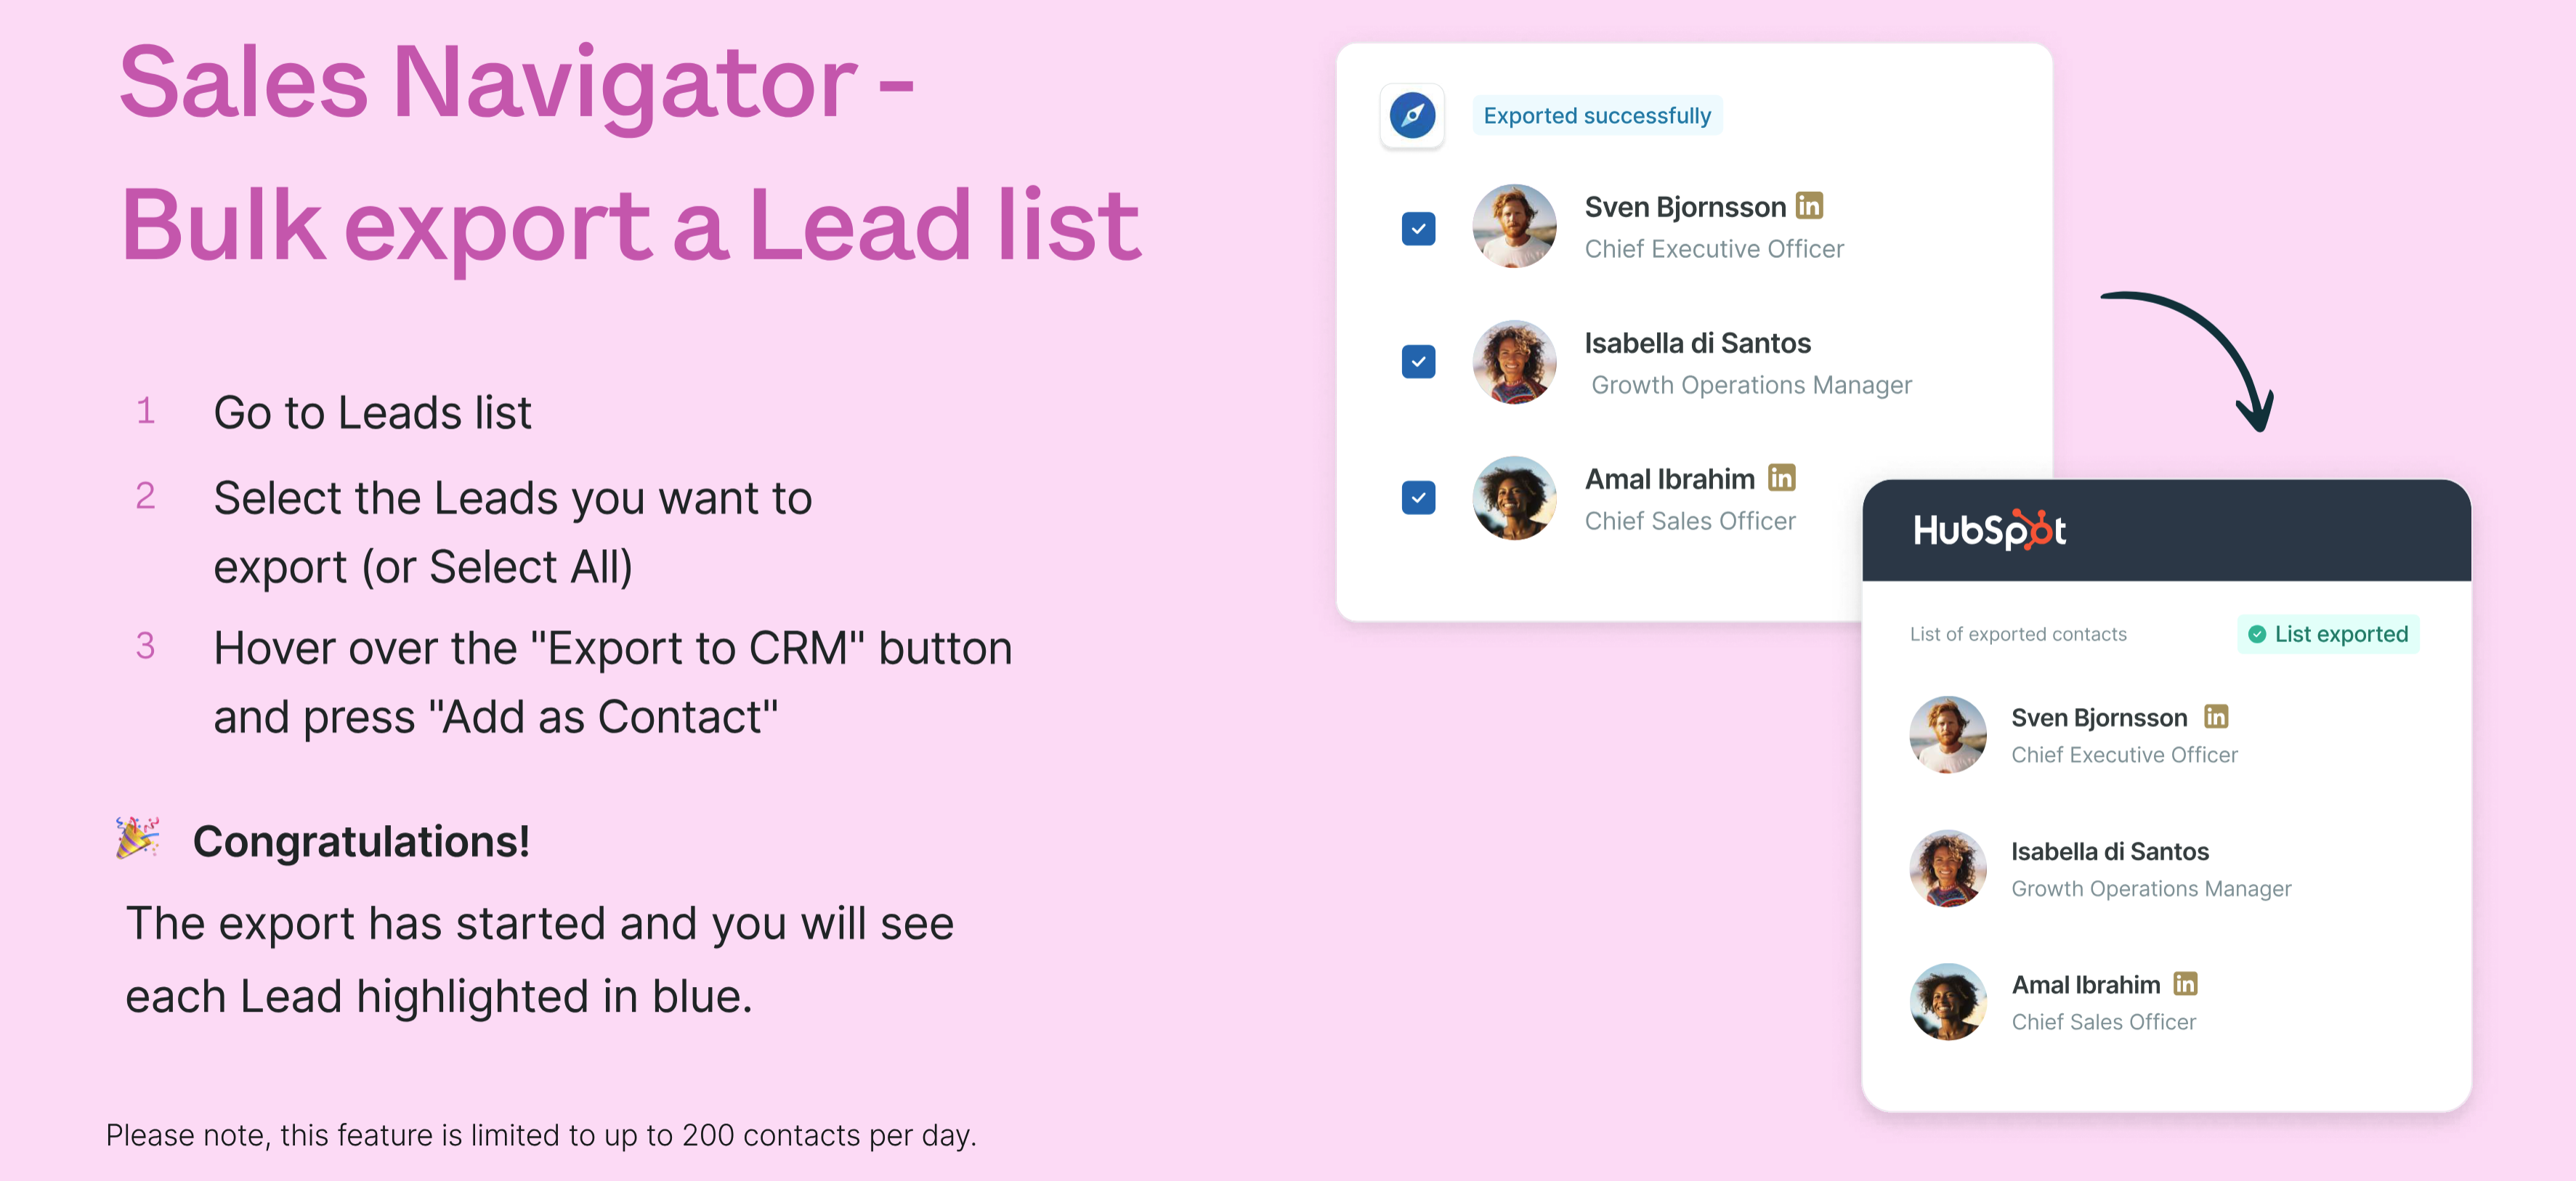The height and width of the screenshot is (1181, 2576).
Task: Click the party popper emoji icon
Action: [137, 837]
